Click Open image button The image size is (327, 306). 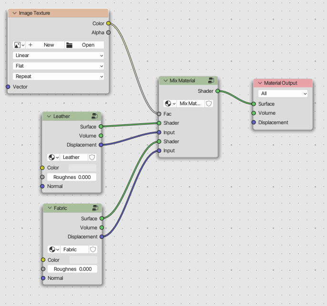point(84,45)
